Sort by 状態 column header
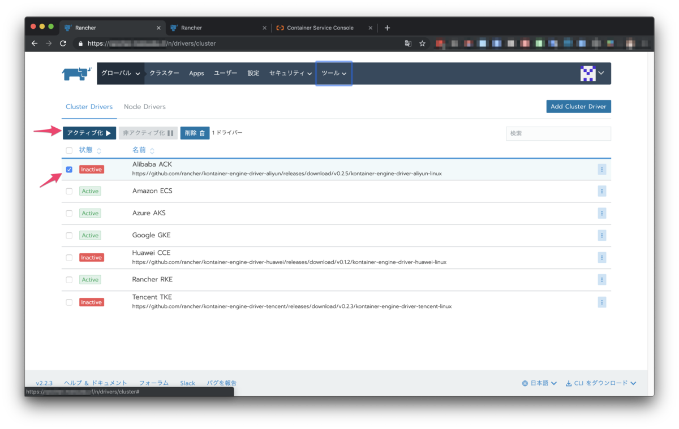Viewport: 679px width, 429px height. coord(91,150)
